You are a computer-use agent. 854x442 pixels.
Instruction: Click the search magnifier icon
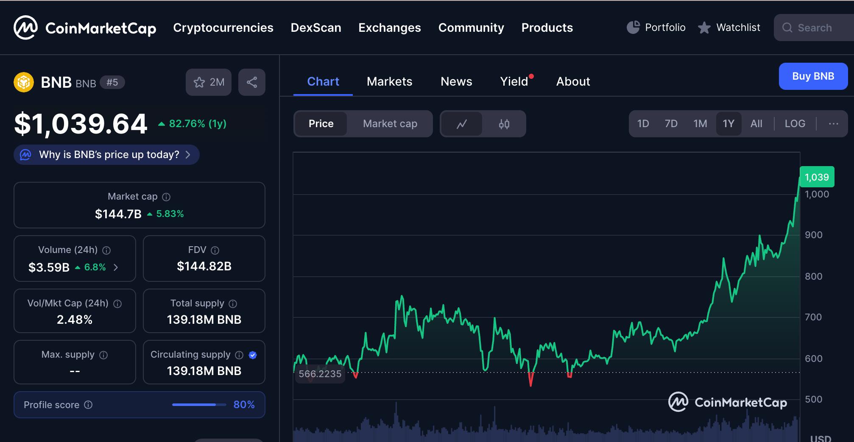click(787, 28)
